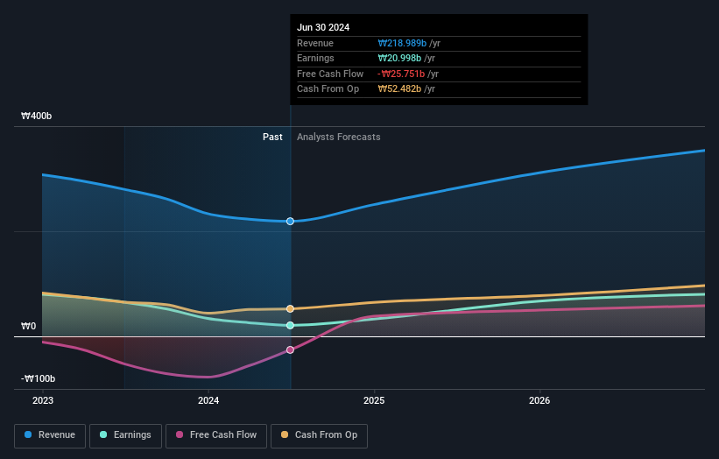Click the Jun 30 2024 tooltip date
Viewport: 719px width, 459px height.
point(323,27)
